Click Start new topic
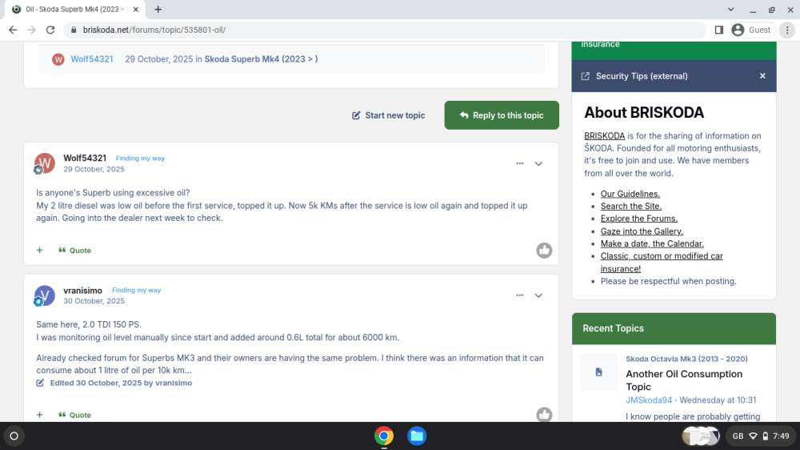The image size is (800, 450). pos(388,115)
